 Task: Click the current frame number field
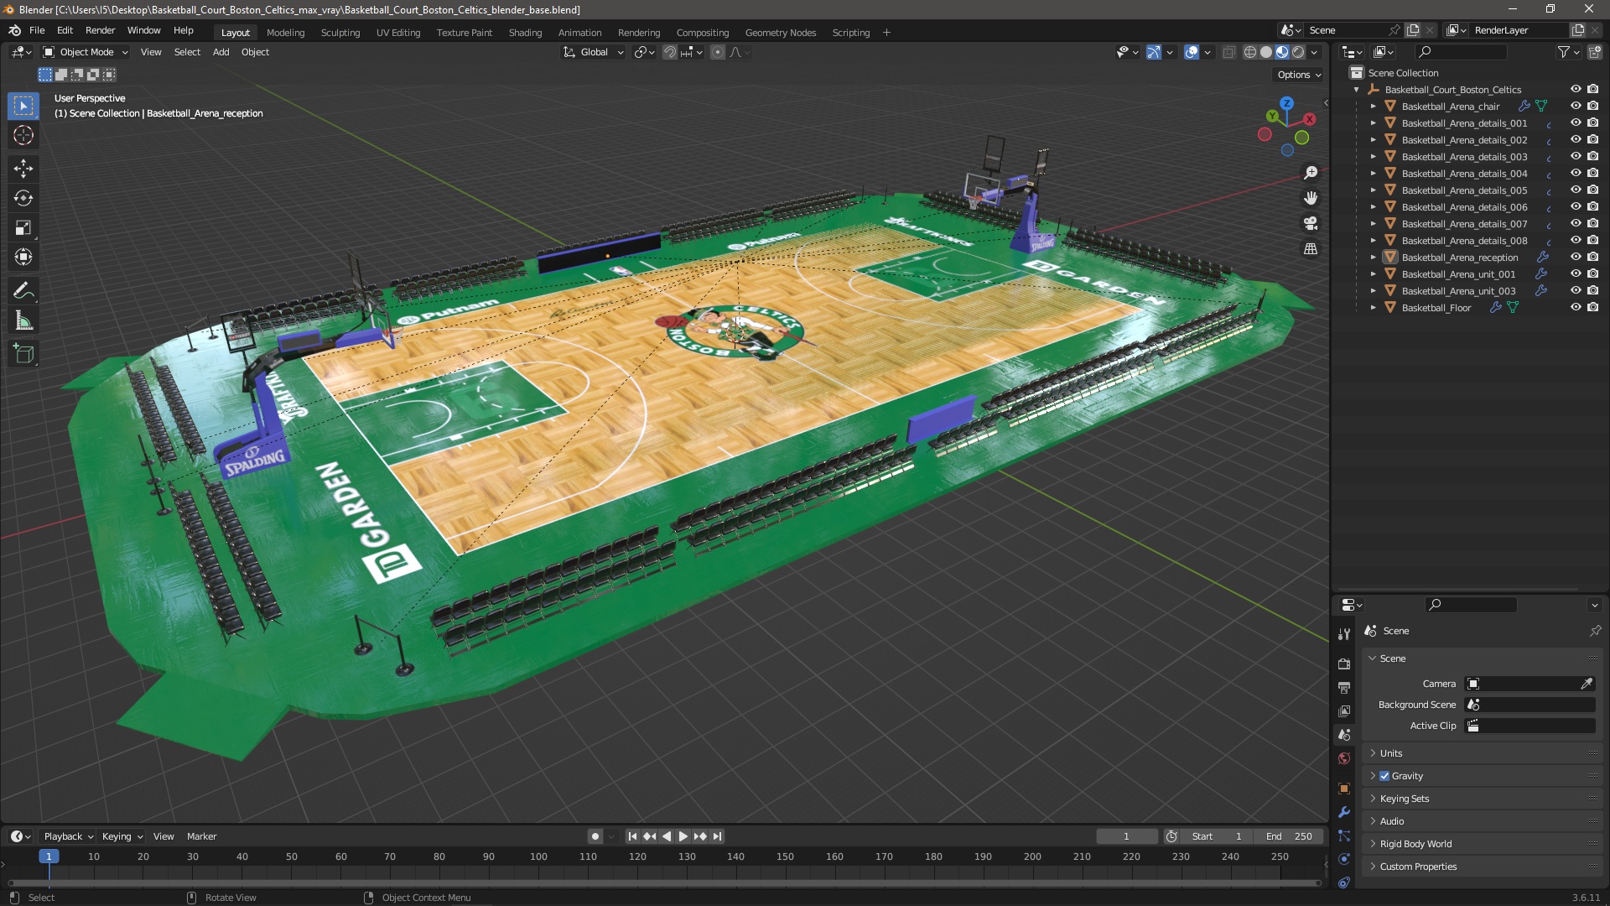click(1126, 836)
